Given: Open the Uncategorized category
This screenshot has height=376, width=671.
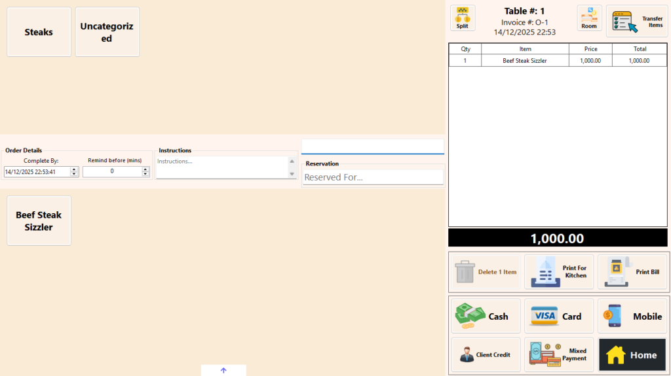Looking at the screenshot, I should [107, 32].
